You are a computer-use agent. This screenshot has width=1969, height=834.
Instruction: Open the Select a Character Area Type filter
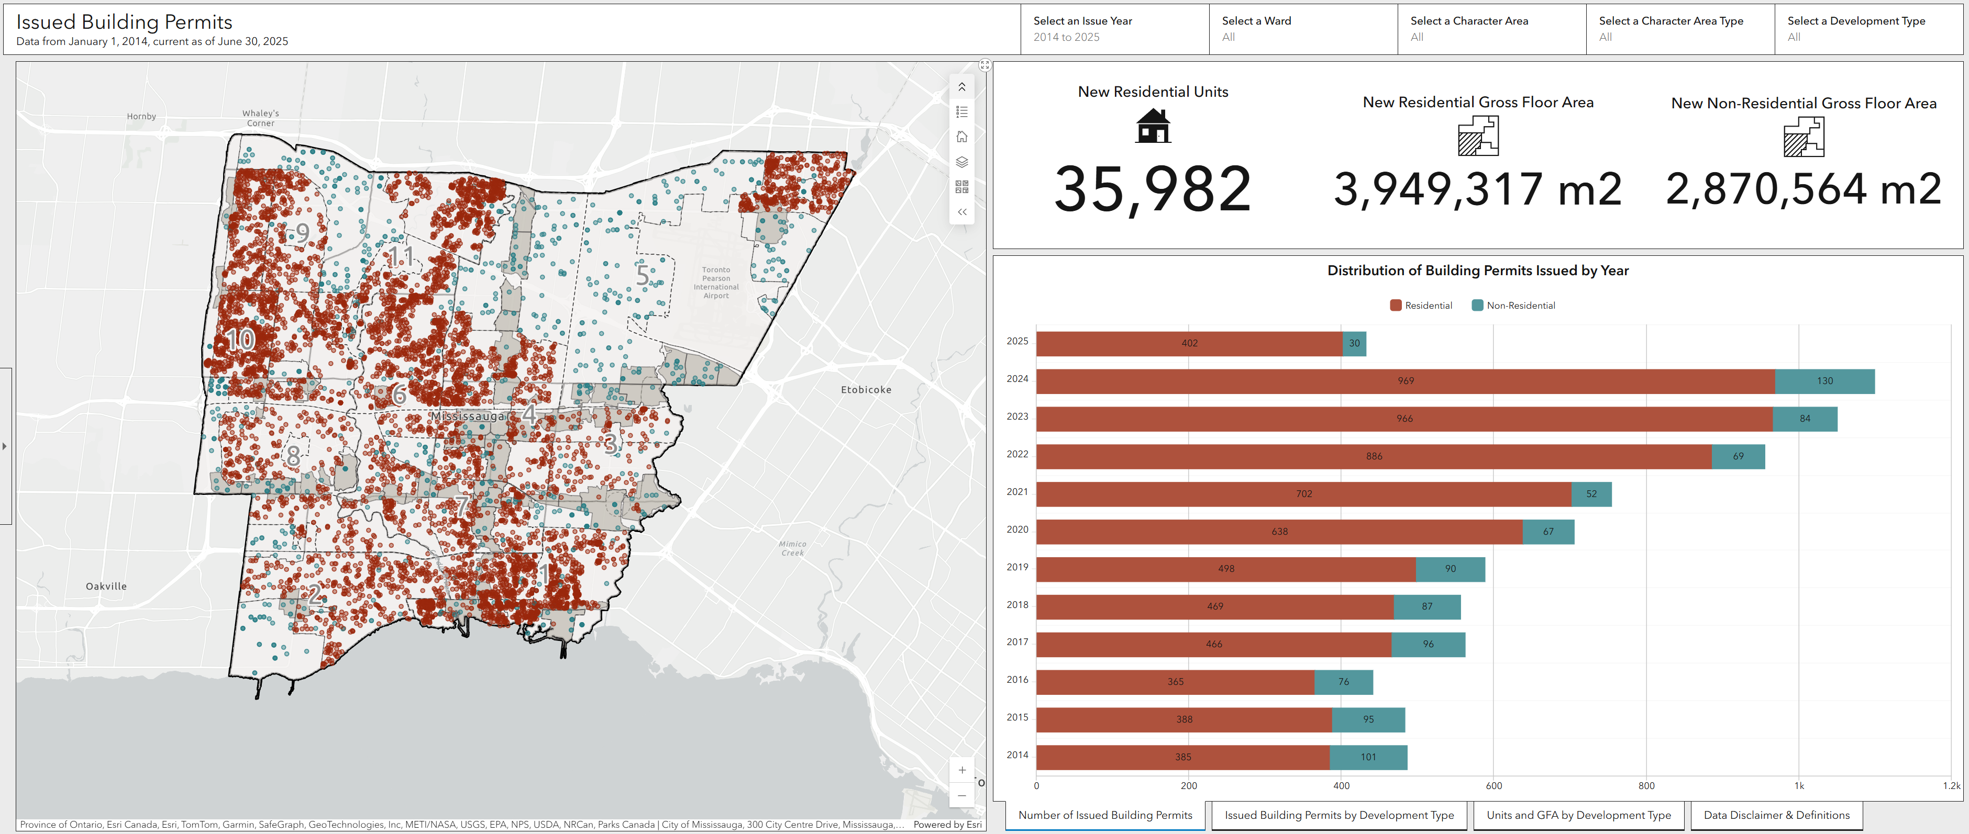[x=1680, y=29]
